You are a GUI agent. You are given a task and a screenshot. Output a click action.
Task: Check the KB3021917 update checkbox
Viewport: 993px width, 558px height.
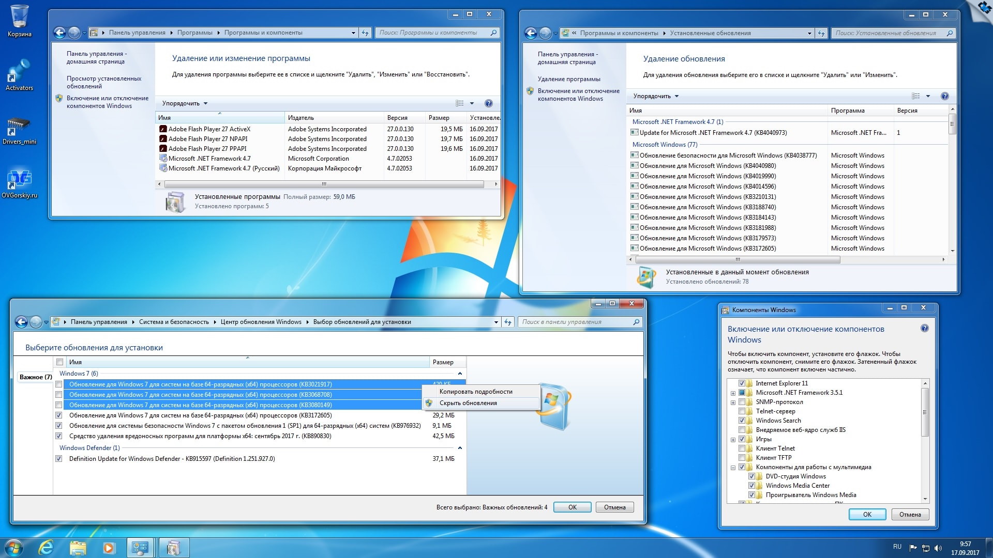[59, 384]
